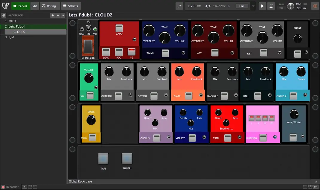Open options with the wrench icon

click(x=179, y=6)
